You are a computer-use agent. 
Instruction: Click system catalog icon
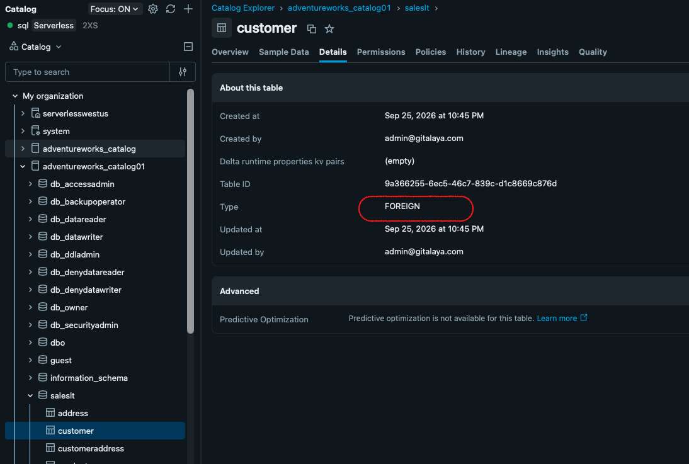click(36, 131)
